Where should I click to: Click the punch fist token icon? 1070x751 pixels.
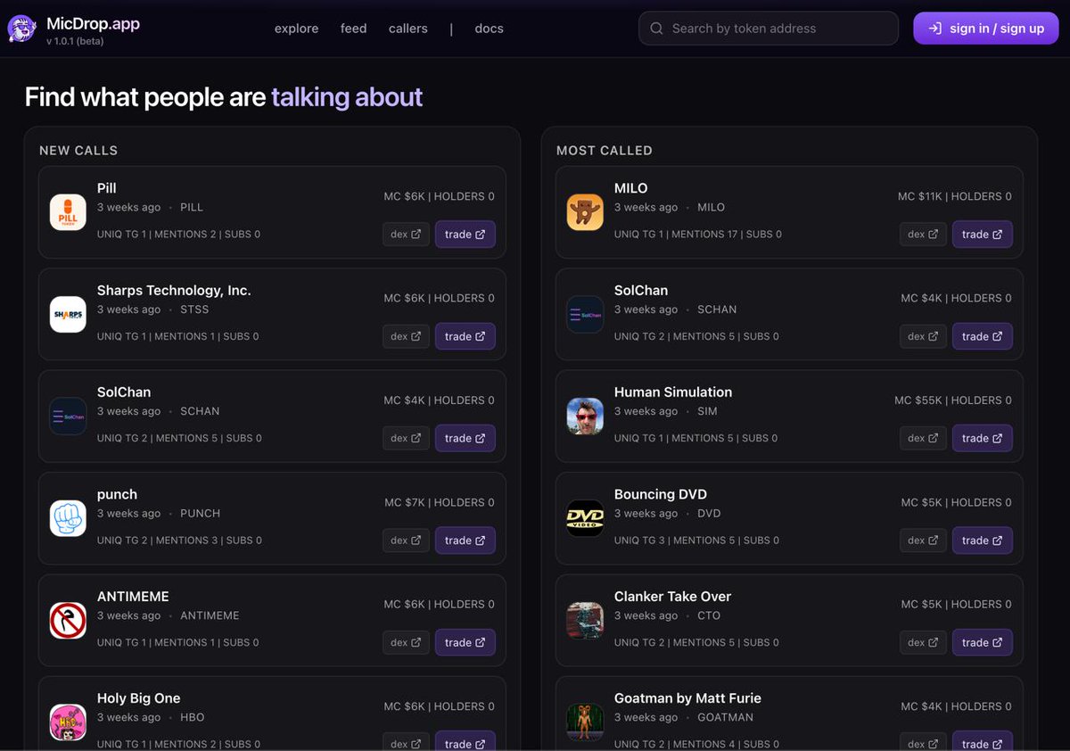coord(68,518)
